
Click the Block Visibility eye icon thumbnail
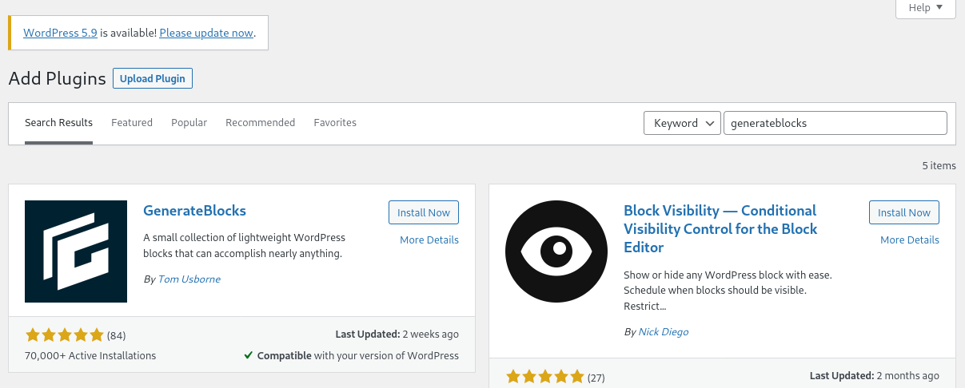[x=556, y=251]
